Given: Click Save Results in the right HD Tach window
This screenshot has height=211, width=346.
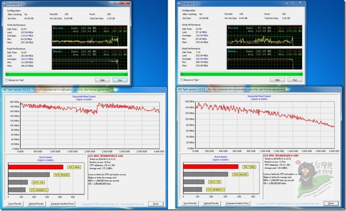Looking at the screenshot, I should click(190, 203).
